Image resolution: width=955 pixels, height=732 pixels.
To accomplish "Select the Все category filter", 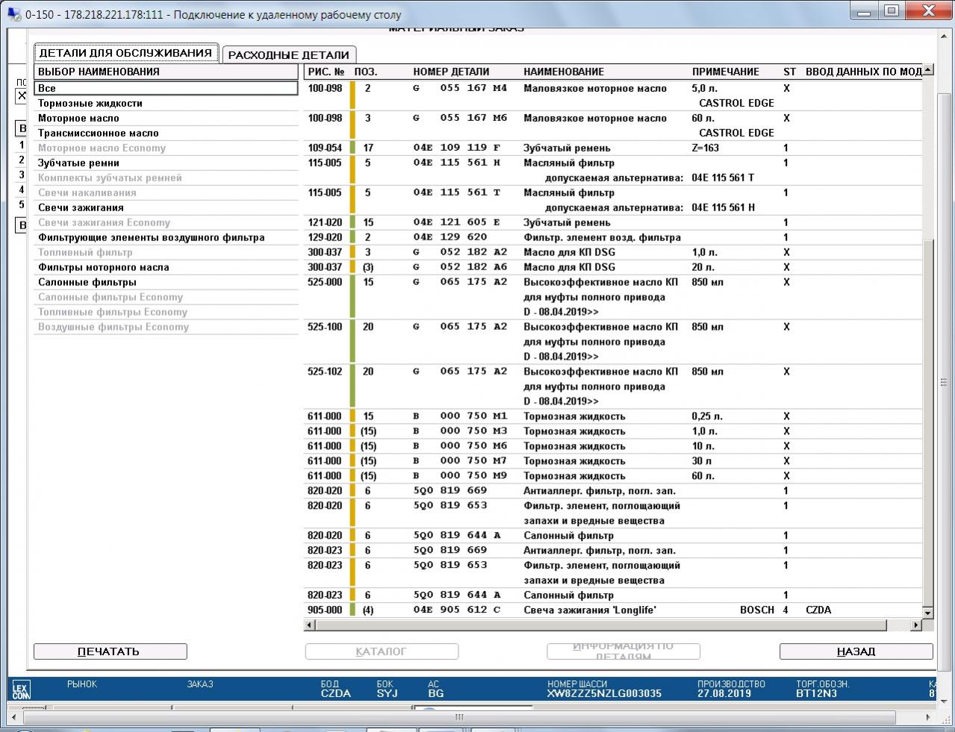I will (166, 88).
